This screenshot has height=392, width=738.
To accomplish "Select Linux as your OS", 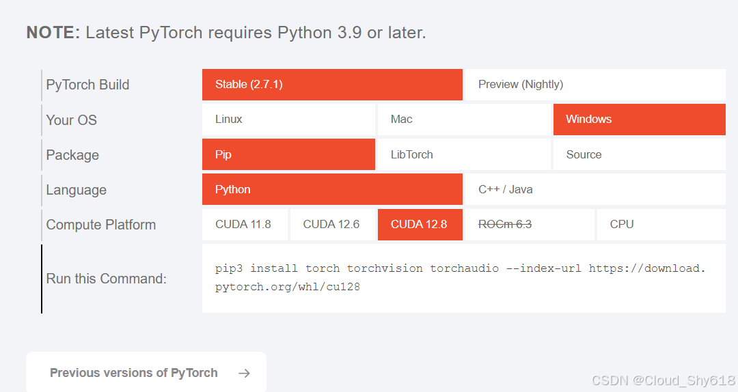I will (288, 120).
